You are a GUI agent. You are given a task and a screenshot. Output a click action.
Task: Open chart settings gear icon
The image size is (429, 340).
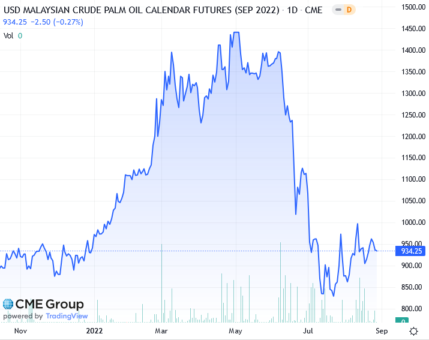[x=413, y=331]
